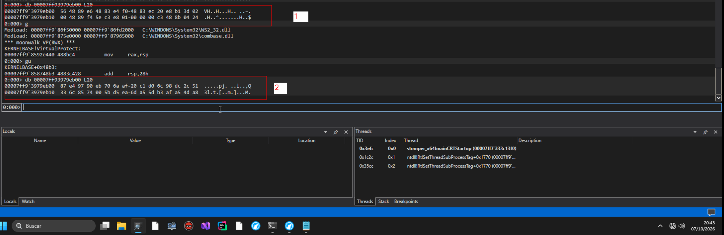Switch to the Stack tab
This screenshot has width=724, height=235.
click(x=383, y=201)
